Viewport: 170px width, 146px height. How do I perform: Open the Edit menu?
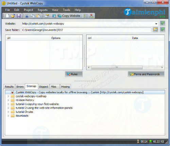(17, 10)
